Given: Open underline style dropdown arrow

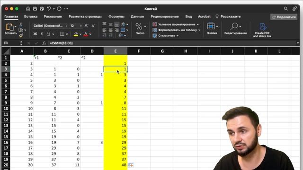Looking at the screenshot, I should click(x=53, y=34).
